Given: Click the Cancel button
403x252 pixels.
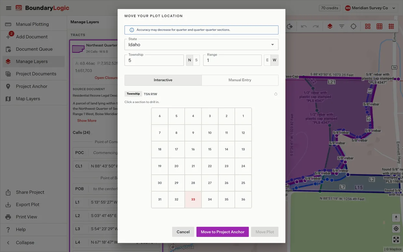Looking at the screenshot, I should 183,232.
